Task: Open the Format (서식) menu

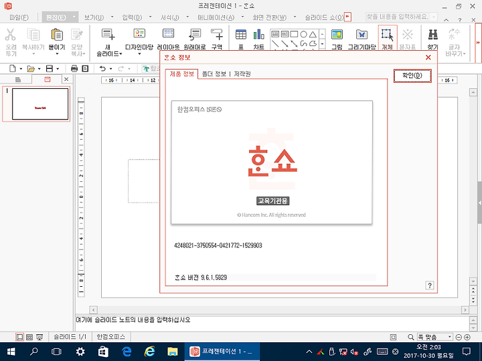Action: pos(169,17)
